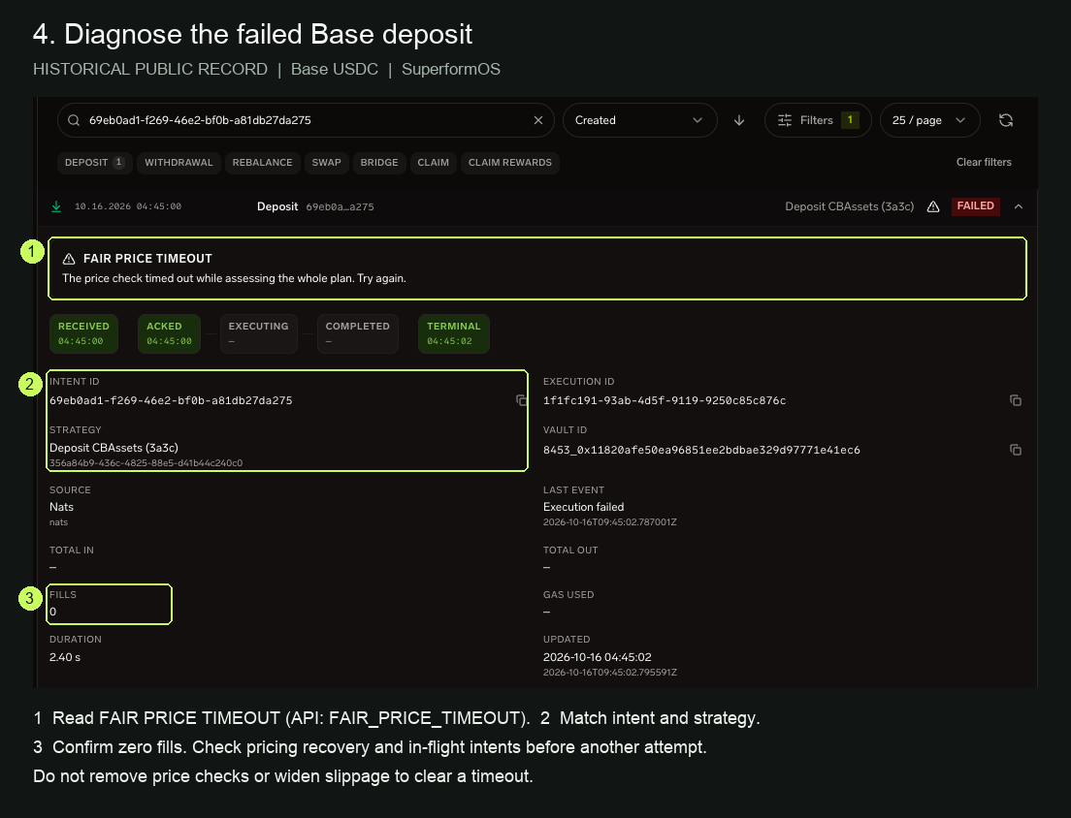Click strategy UUID 356a84b9-436c-4825-88e5-d41b44c240c0
The image size is (1071, 818).
tap(146, 462)
